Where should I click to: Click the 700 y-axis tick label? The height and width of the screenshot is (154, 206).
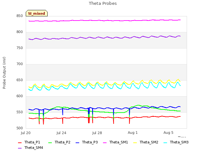pyautogui.click(x=20, y=64)
